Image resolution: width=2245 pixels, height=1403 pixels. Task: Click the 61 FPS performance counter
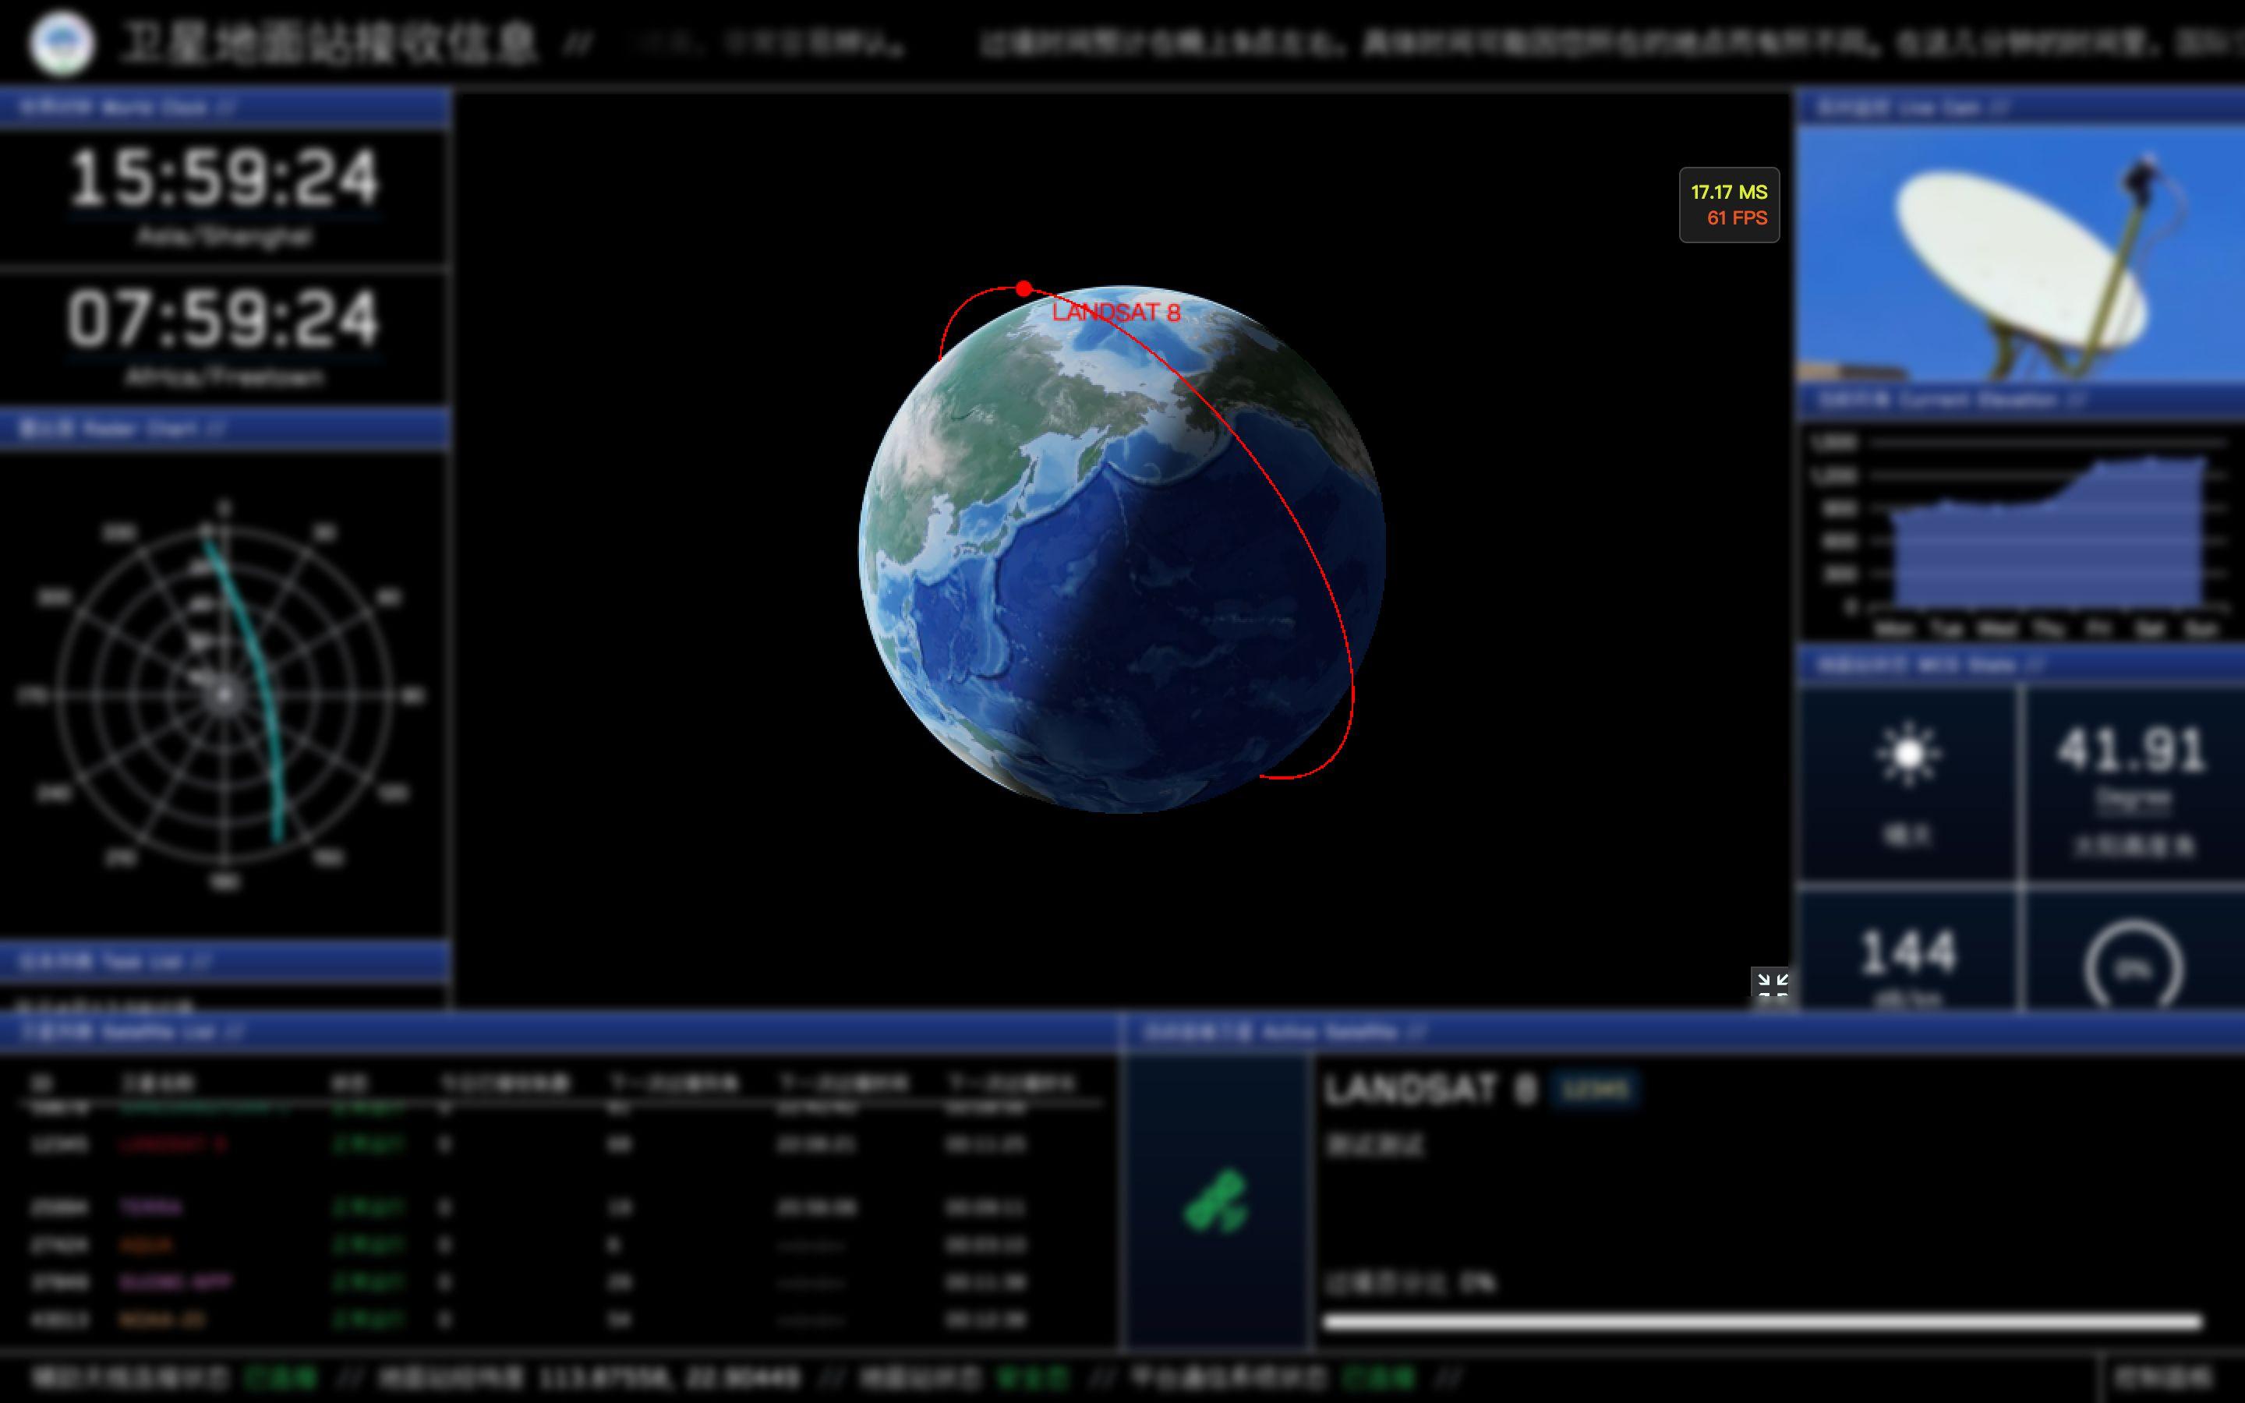(x=1737, y=218)
